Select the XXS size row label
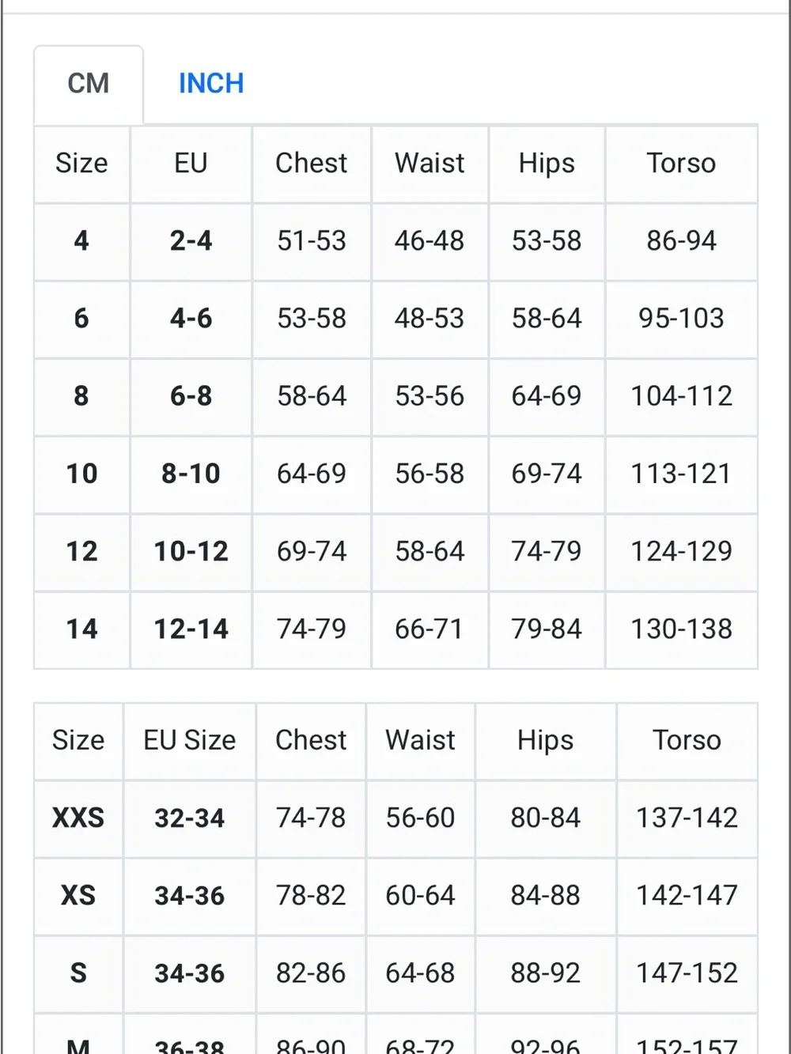Screen dimensions: 791x1054 click(x=78, y=818)
